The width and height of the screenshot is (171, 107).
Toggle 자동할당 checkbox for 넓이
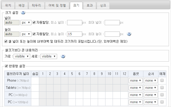34,23
